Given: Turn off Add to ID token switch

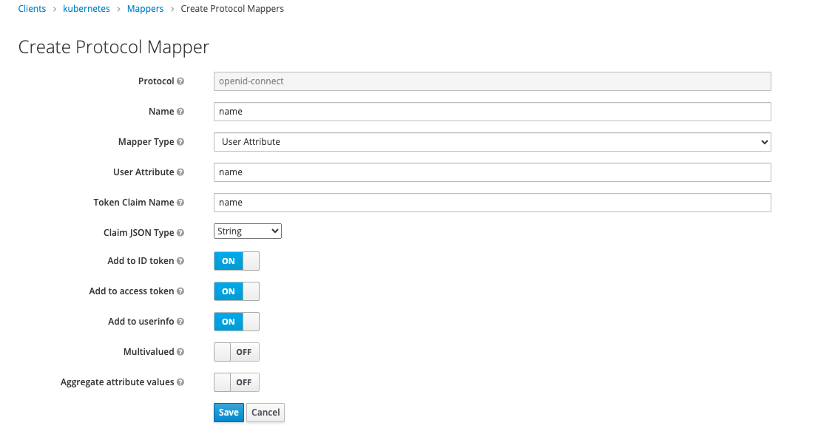Looking at the screenshot, I should 237,261.
